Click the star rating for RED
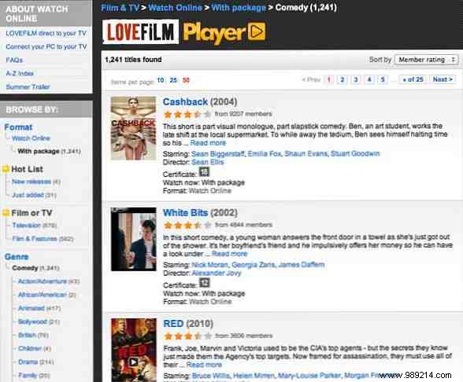The image size is (463, 382). pyautogui.click(x=187, y=336)
